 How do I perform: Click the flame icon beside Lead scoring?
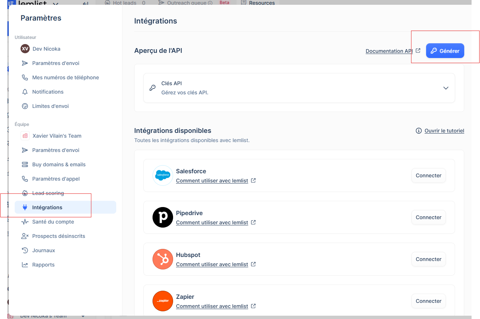click(25, 193)
